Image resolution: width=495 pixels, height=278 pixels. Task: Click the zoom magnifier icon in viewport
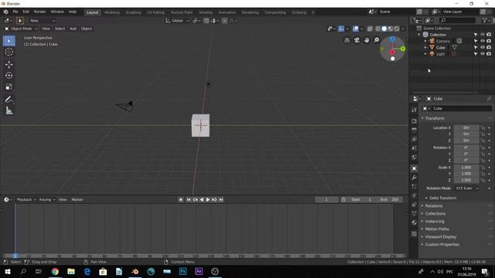(x=377, y=40)
